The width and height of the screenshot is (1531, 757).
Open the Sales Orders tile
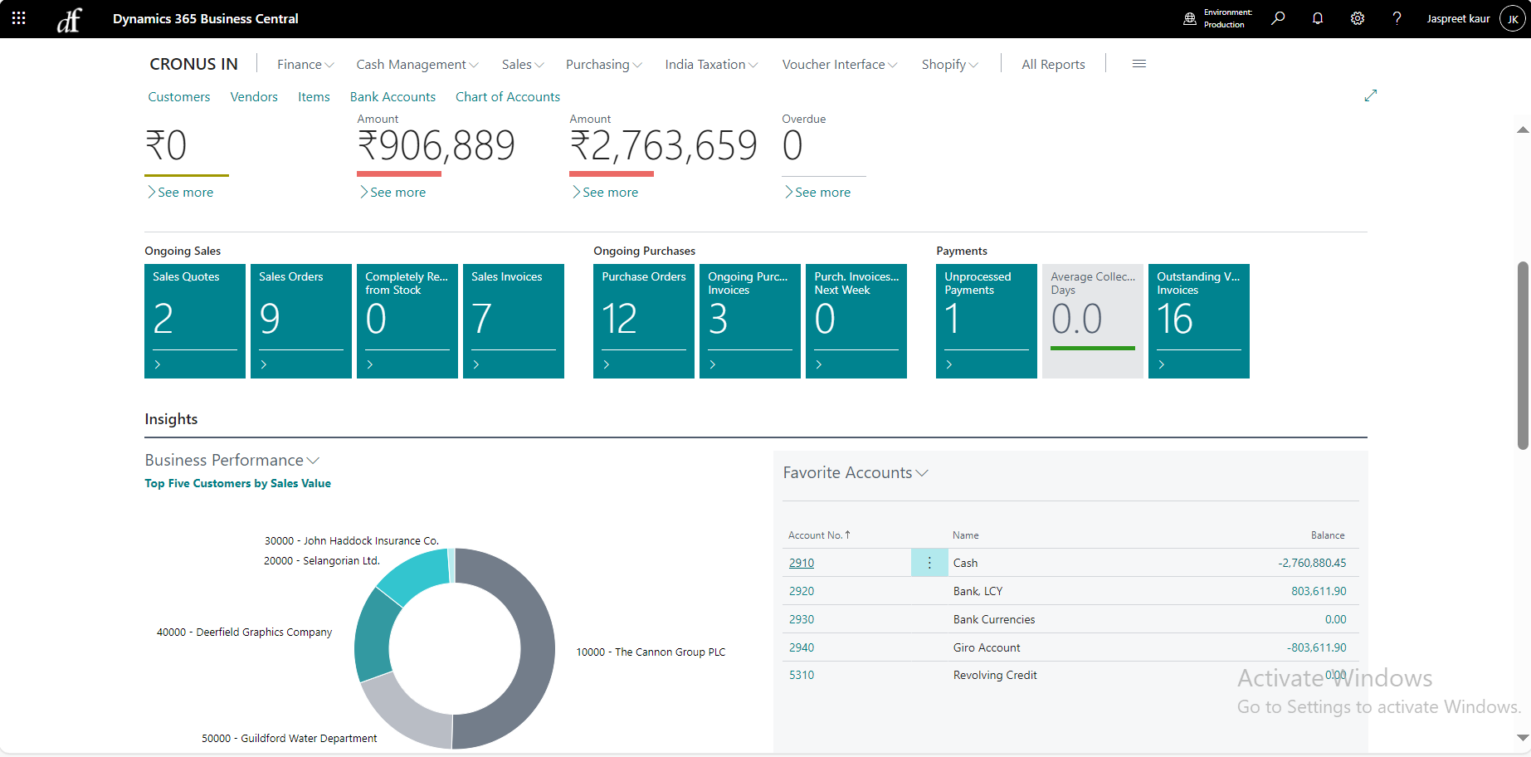coord(300,320)
